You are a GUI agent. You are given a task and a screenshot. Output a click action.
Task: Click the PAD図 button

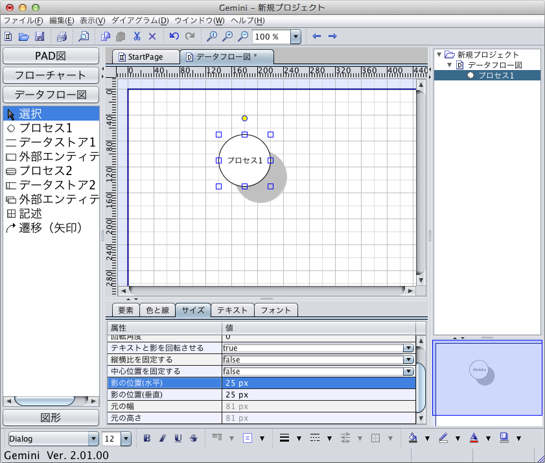click(51, 56)
